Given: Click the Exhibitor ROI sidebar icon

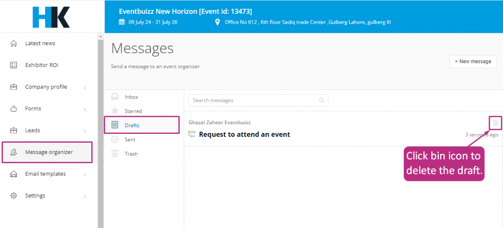Looking at the screenshot, I should pyautogui.click(x=13, y=65).
